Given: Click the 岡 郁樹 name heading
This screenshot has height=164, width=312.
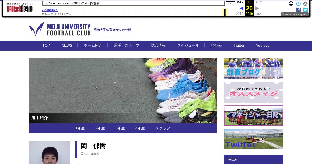Looking at the screenshot, I should 93,146.
